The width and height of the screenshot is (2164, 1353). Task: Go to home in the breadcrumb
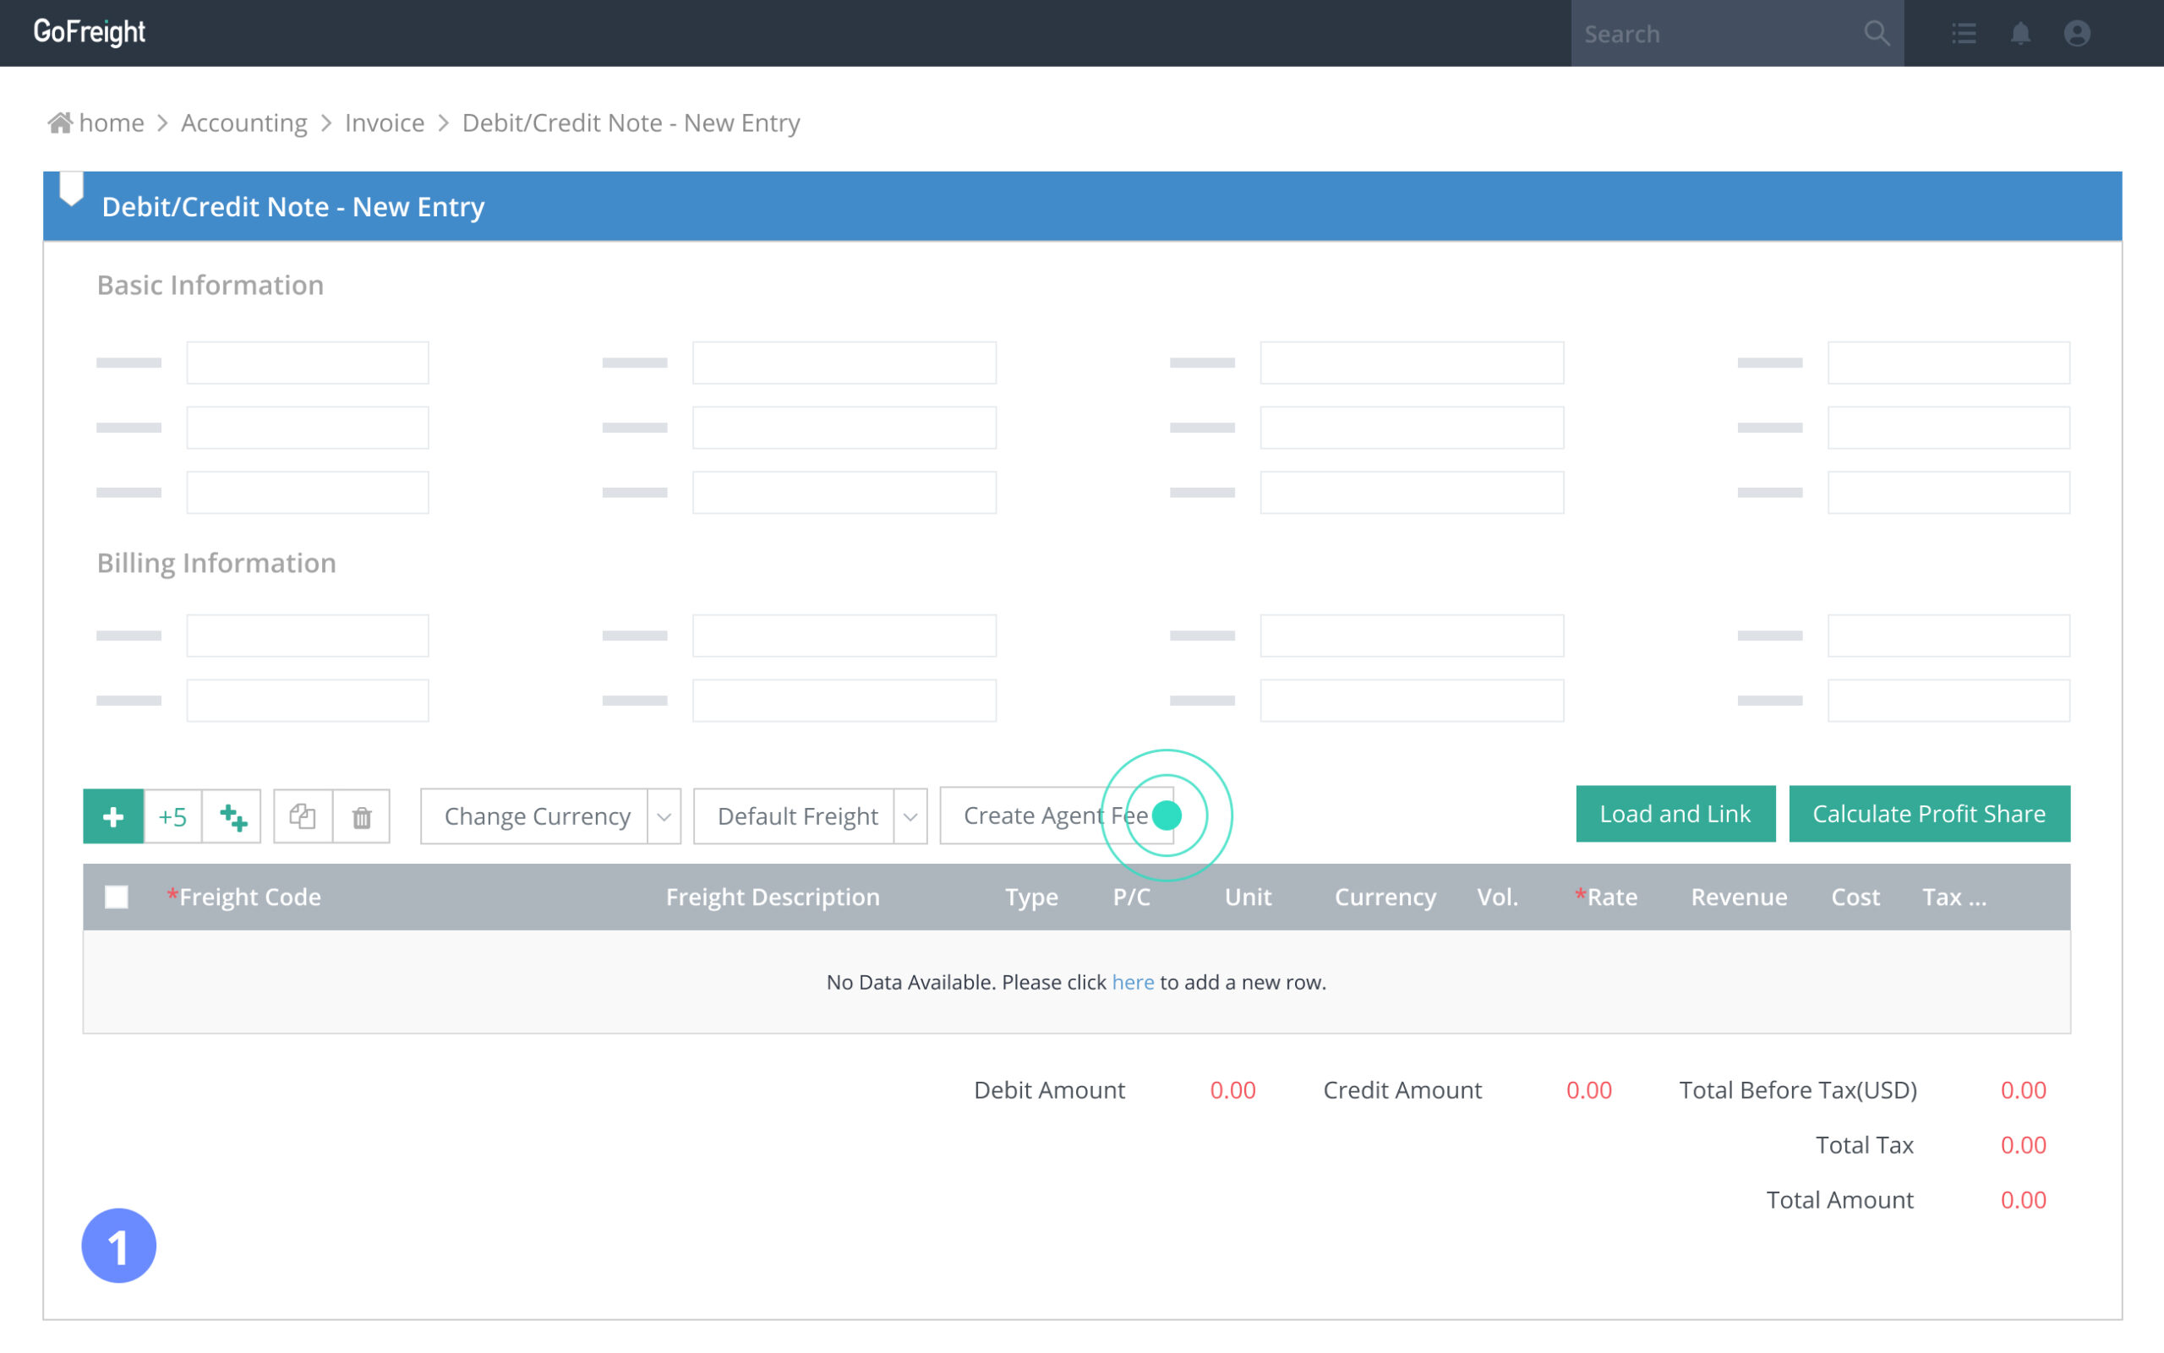click(110, 123)
